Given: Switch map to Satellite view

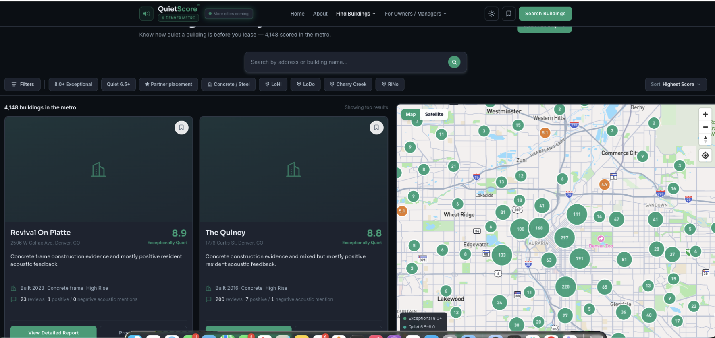Looking at the screenshot, I should click(x=434, y=114).
